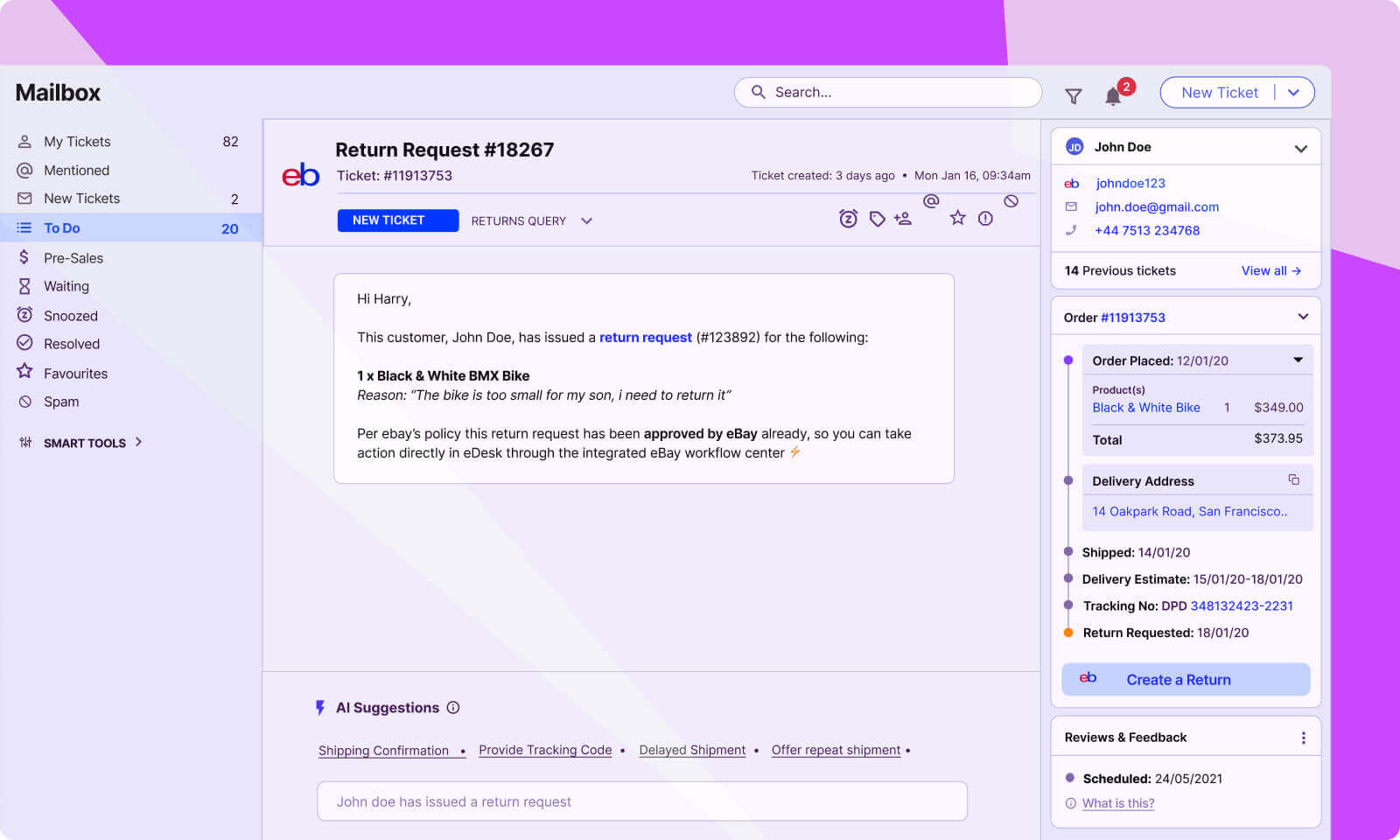Collapse the John Doe customer panel

tap(1300, 148)
